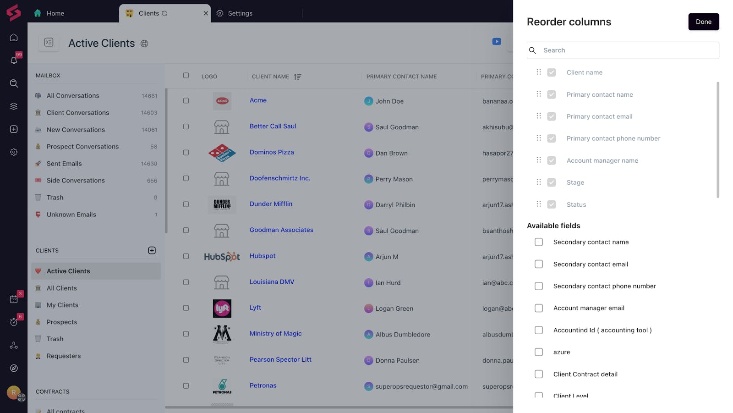Viewport: 733px width, 413px height.
Task: Click the create-new plus icon in sidebar
Action: tap(14, 129)
